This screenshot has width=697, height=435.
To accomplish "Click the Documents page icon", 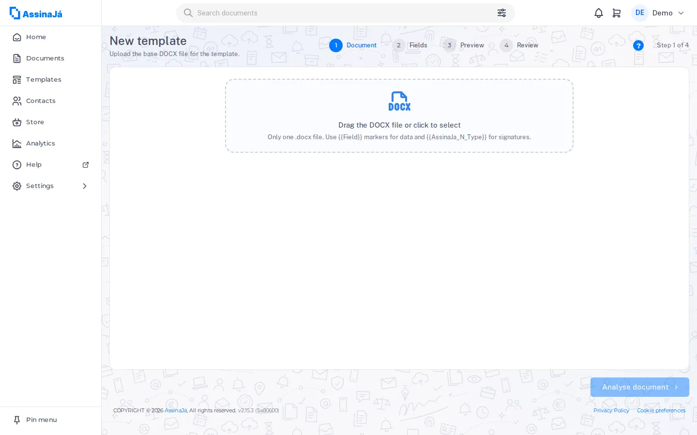I will tap(17, 58).
